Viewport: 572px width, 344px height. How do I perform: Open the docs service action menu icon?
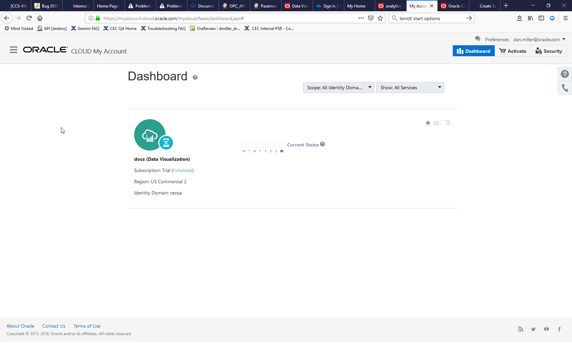pos(448,123)
